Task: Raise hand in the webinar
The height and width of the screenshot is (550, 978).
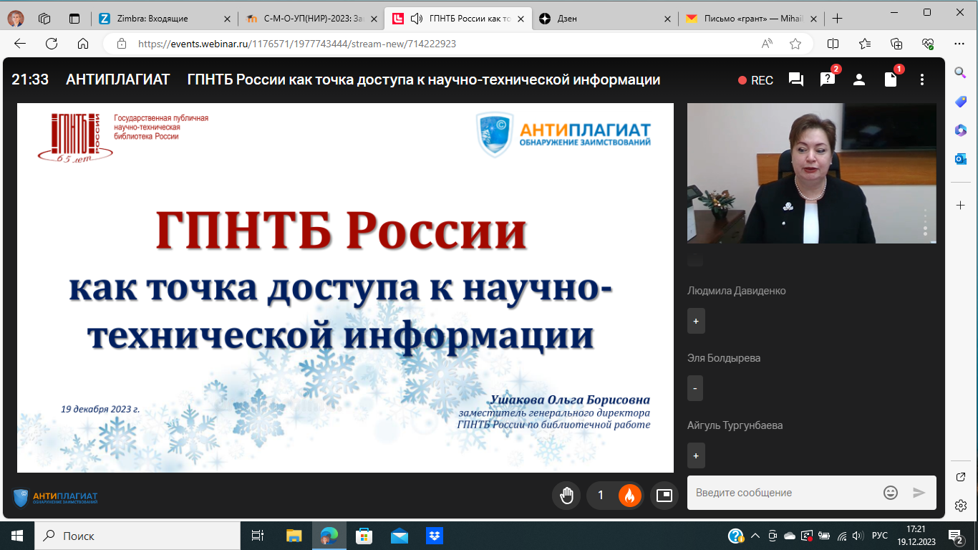Action: [566, 495]
